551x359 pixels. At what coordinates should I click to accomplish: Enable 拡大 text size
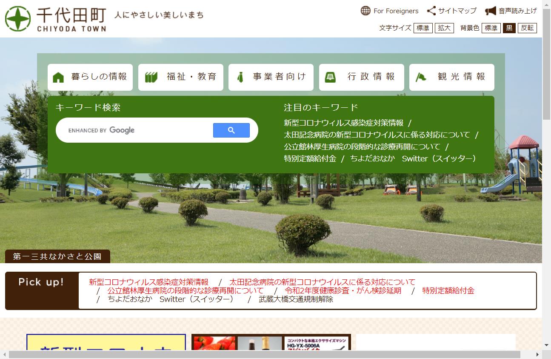[x=444, y=28]
